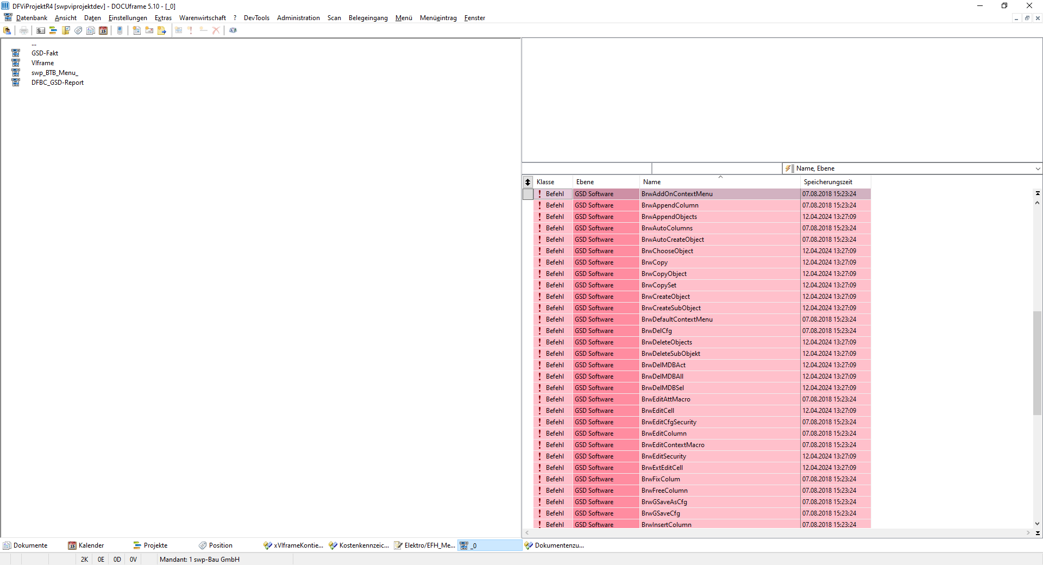Screen dimensions: 1043x565
Task: Open the DevTools menu
Action: [x=256, y=18]
